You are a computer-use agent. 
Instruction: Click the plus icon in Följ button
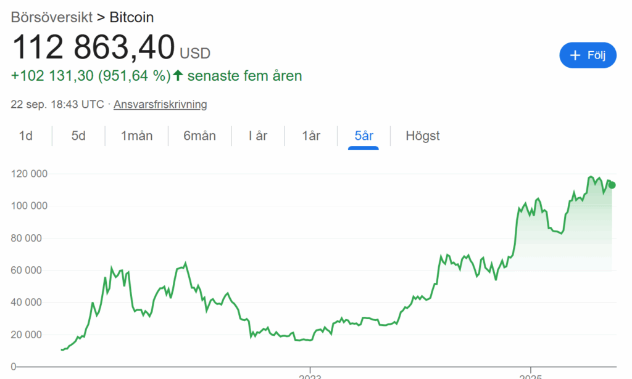575,55
